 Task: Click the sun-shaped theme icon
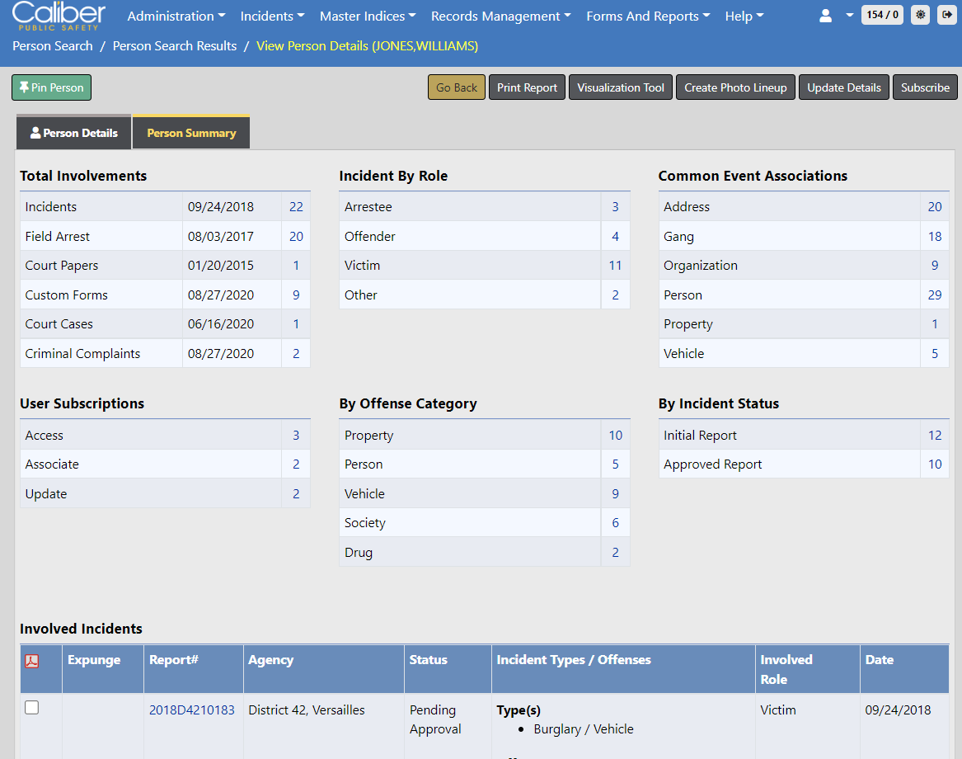921,15
